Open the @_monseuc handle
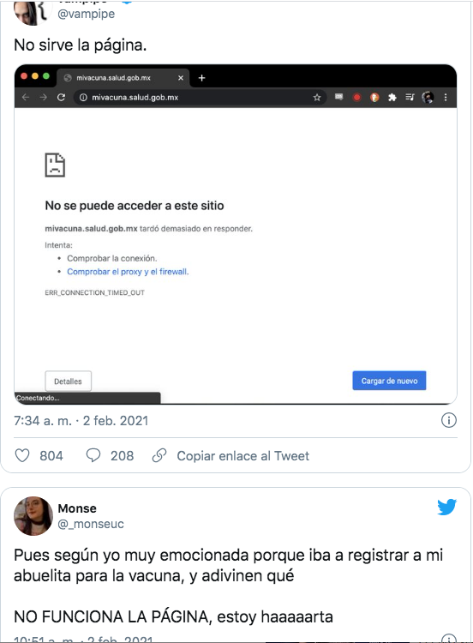The image size is (473, 643). click(91, 524)
